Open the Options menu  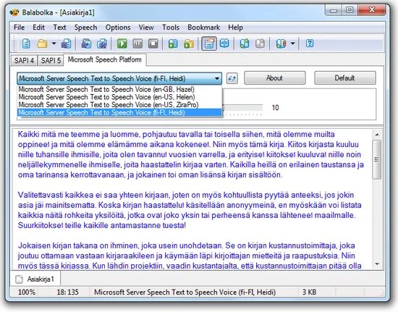click(x=118, y=28)
